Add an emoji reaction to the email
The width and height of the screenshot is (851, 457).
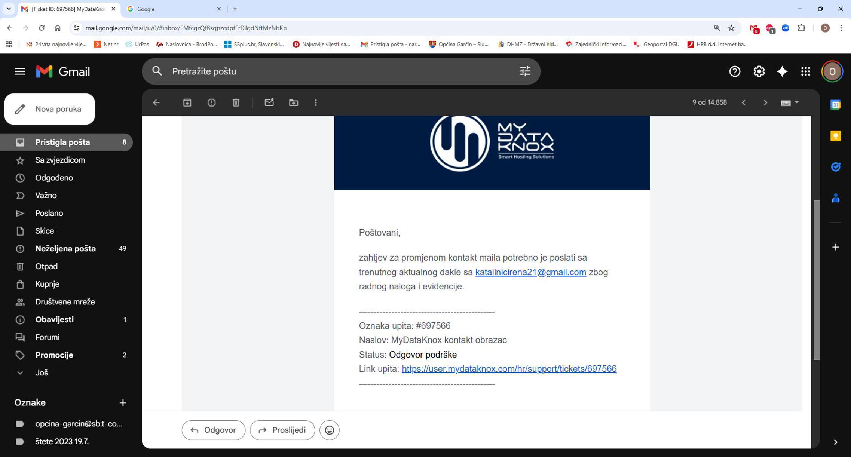click(x=329, y=430)
